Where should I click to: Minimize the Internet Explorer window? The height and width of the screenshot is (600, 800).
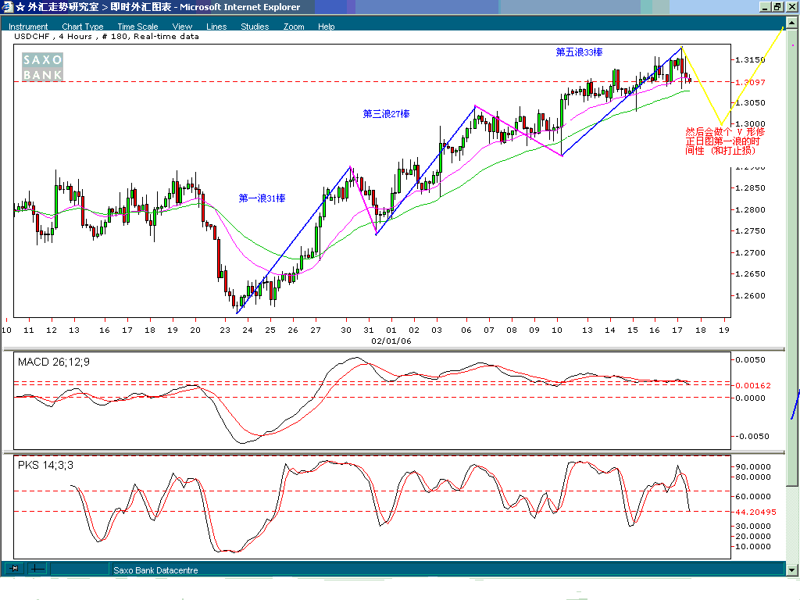(x=765, y=6)
